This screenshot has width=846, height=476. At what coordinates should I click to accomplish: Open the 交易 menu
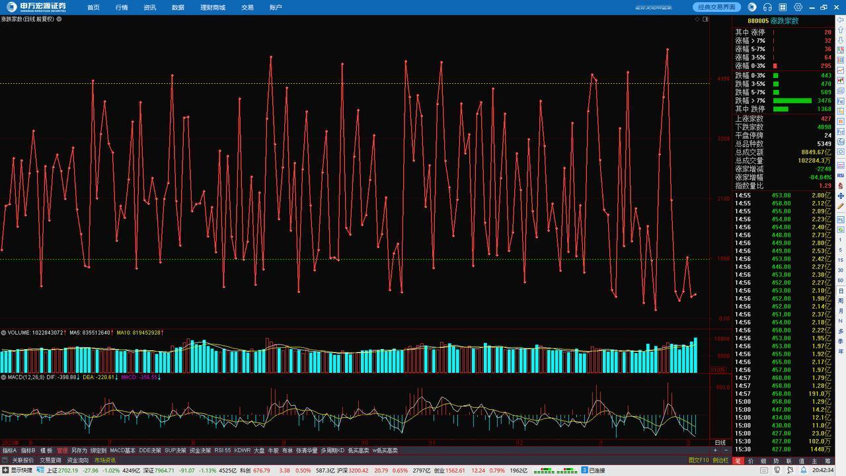click(247, 7)
